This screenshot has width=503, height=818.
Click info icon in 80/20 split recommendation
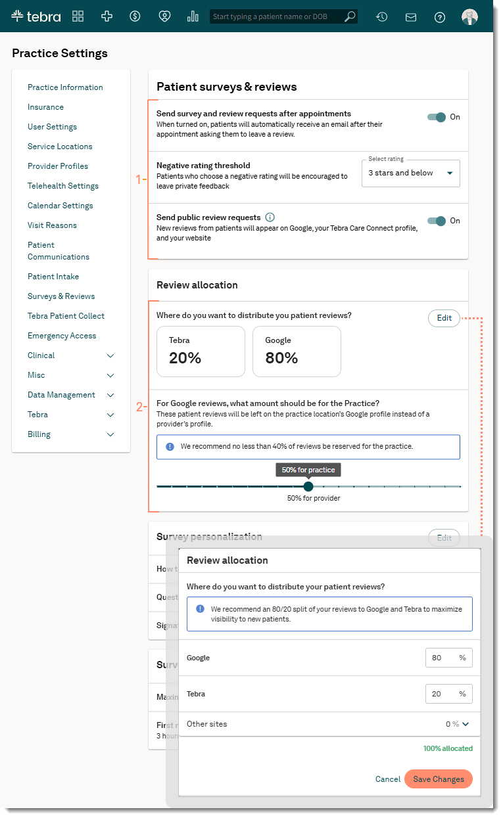coord(200,609)
